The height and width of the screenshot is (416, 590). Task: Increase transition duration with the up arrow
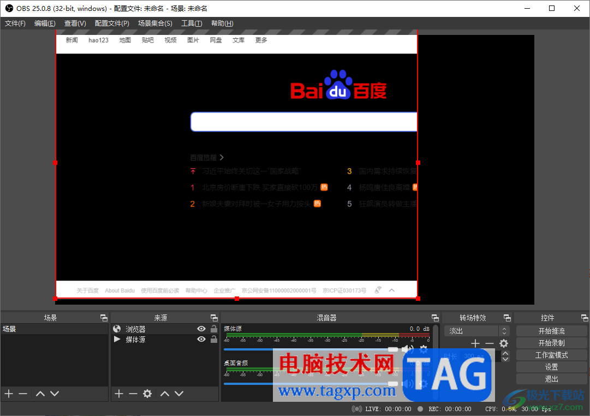pyautogui.click(x=505, y=353)
